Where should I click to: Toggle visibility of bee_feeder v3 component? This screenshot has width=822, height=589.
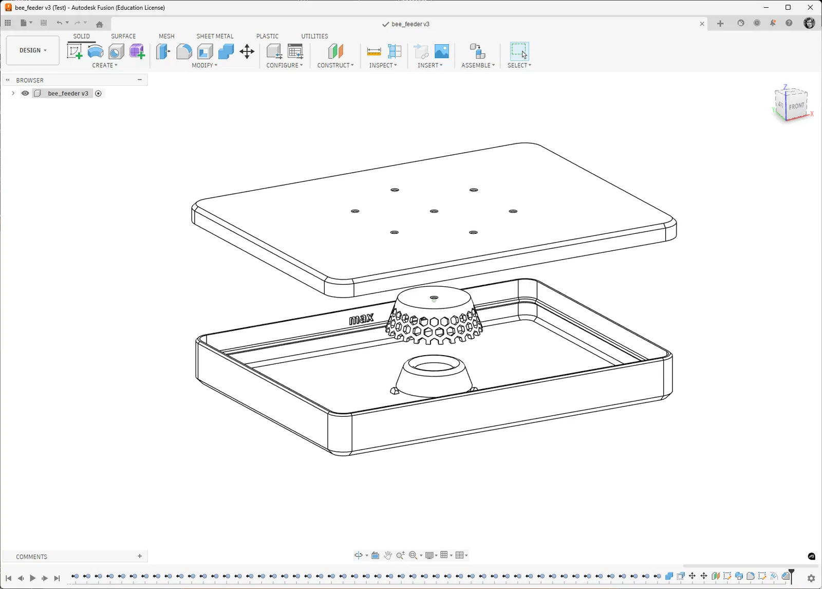25,93
